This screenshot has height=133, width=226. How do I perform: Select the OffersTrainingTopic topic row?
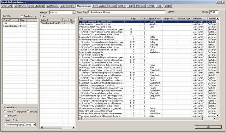pyautogui.click(x=58, y=23)
